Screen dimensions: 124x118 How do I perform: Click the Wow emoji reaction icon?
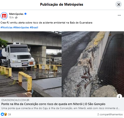coord(5,114)
